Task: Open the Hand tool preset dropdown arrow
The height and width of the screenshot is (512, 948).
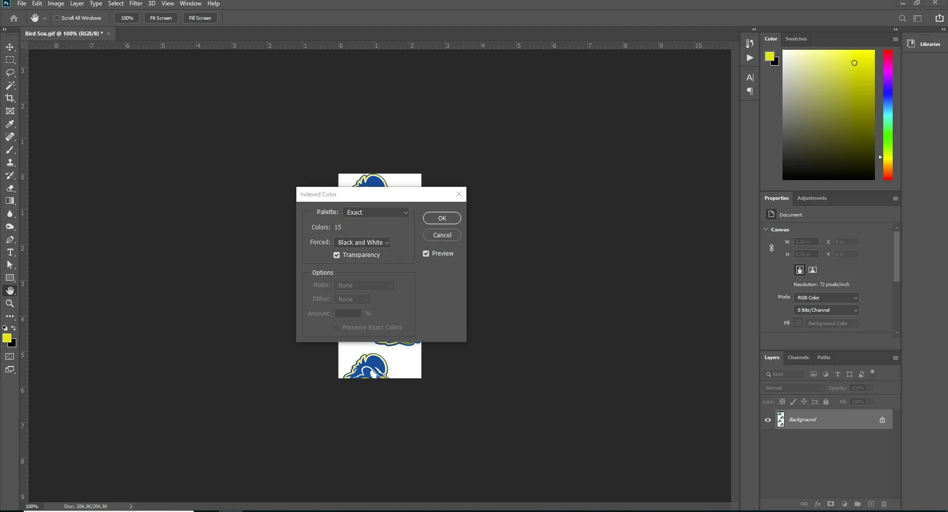Action: point(44,18)
